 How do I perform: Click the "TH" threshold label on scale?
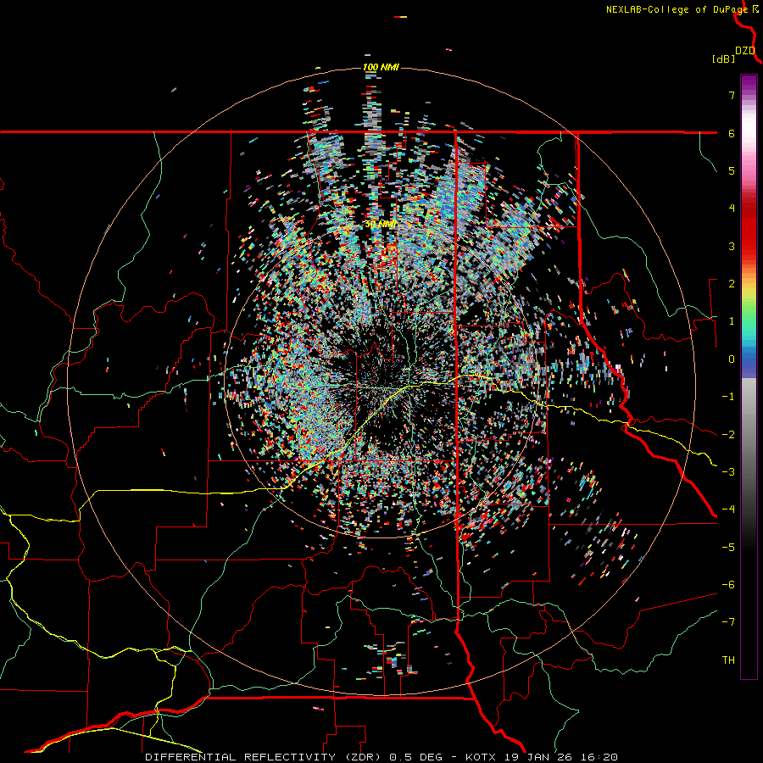[x=728, y=660]
